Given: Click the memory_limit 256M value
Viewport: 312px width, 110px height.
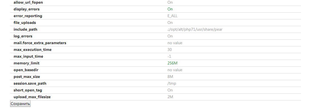Looking at the screenshot, I should (x=172, y=63).
